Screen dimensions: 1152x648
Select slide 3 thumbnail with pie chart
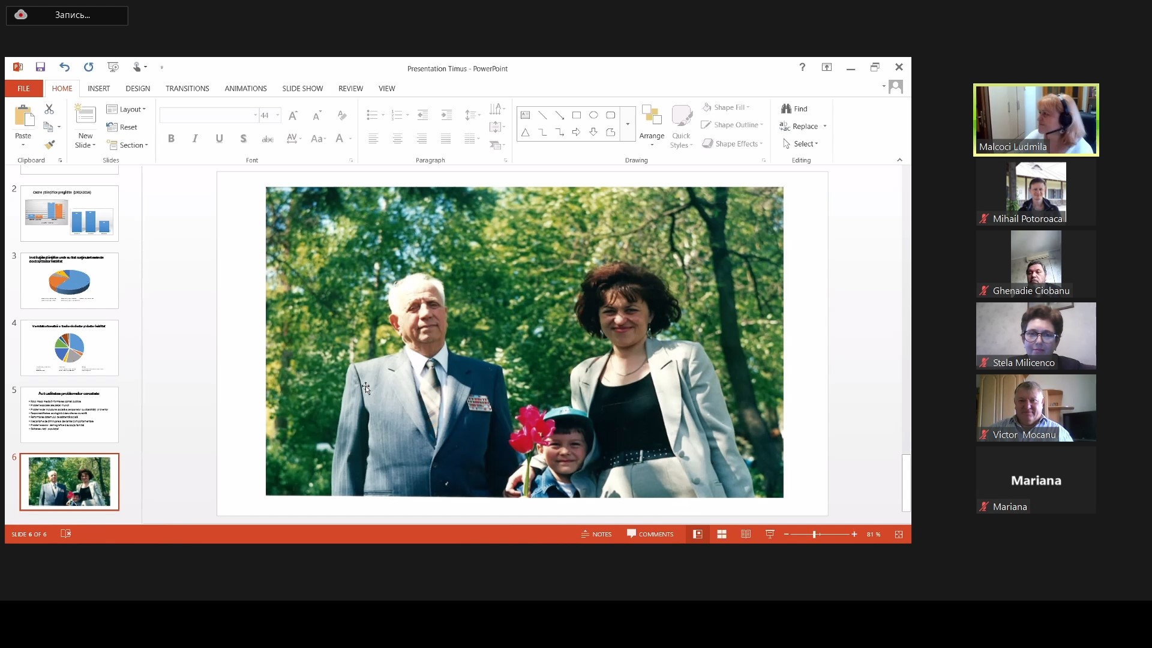click(x=70, y=281)
